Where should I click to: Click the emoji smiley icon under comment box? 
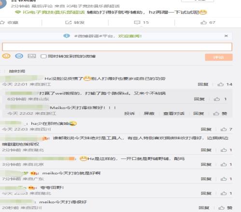[6, 56]
